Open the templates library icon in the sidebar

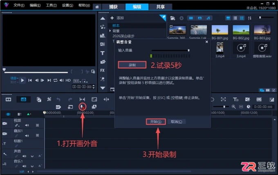pos(103,35)
